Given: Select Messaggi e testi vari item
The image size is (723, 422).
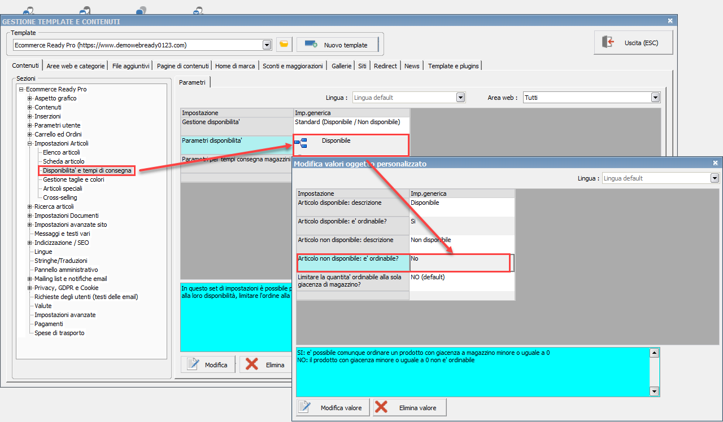Looking at the screenshot, I should tap(62, 234).
